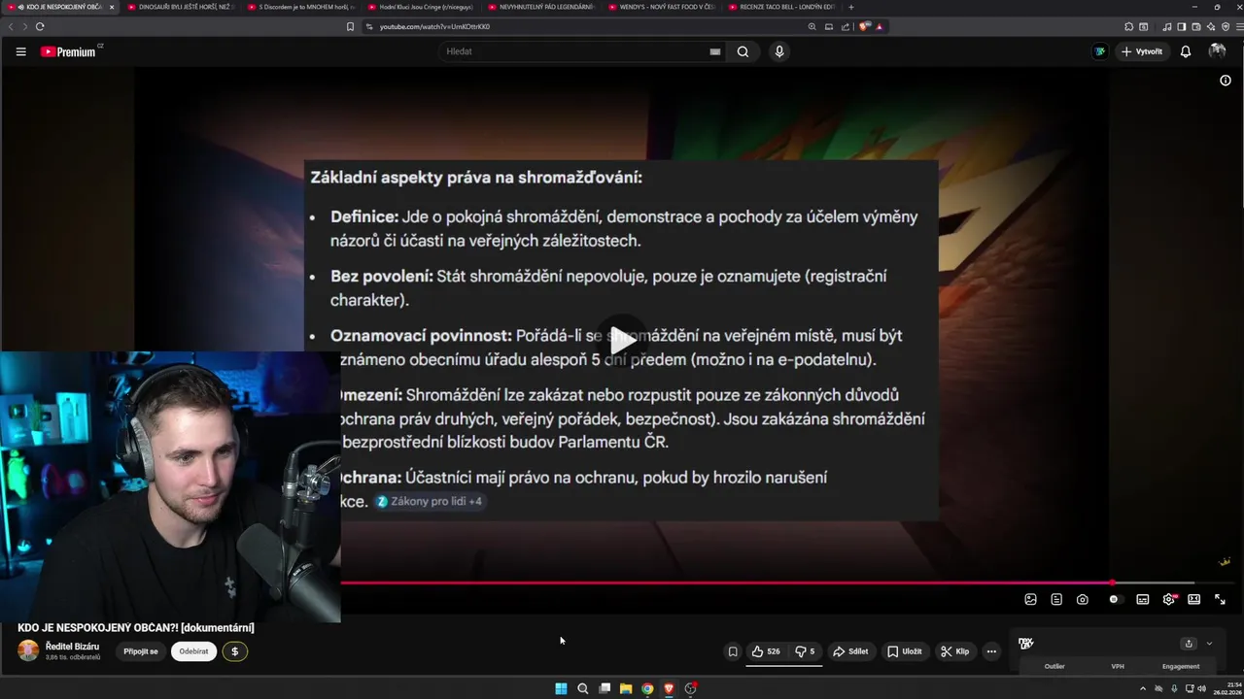The image size is (1244, 699).
Task: Click the extension panel share export icon
Action: point(1188,644)
